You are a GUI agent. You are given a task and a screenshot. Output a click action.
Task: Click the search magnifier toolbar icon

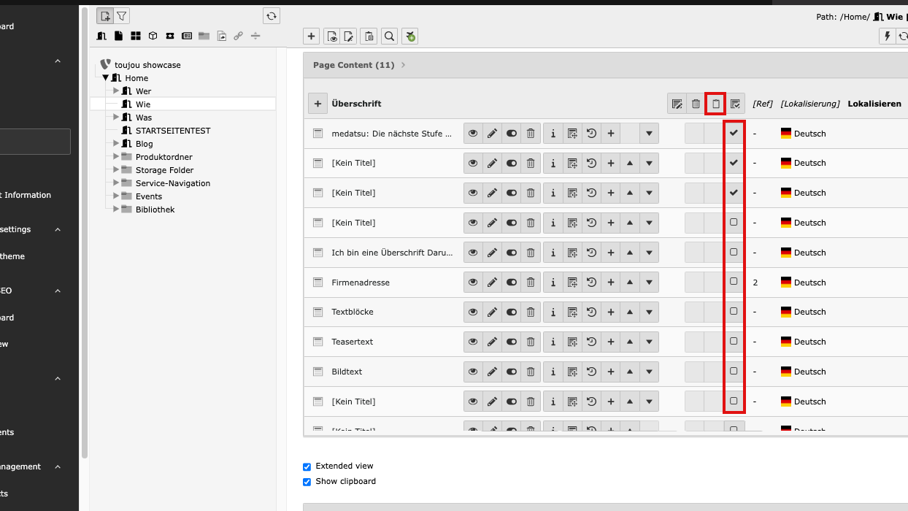390,36
